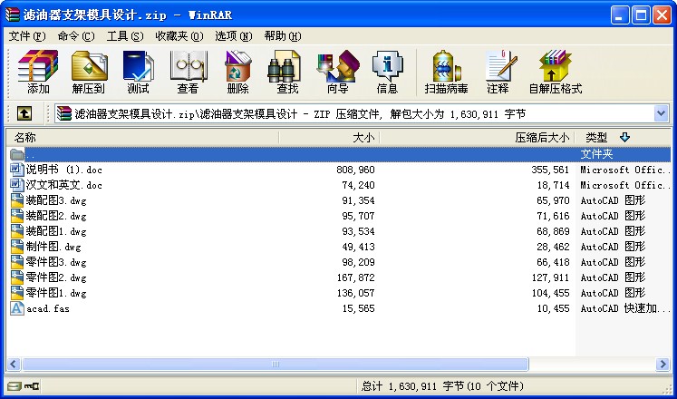677x399 pixels.
Task: Click the WinRAR title bar application icon
Action: 13,15
